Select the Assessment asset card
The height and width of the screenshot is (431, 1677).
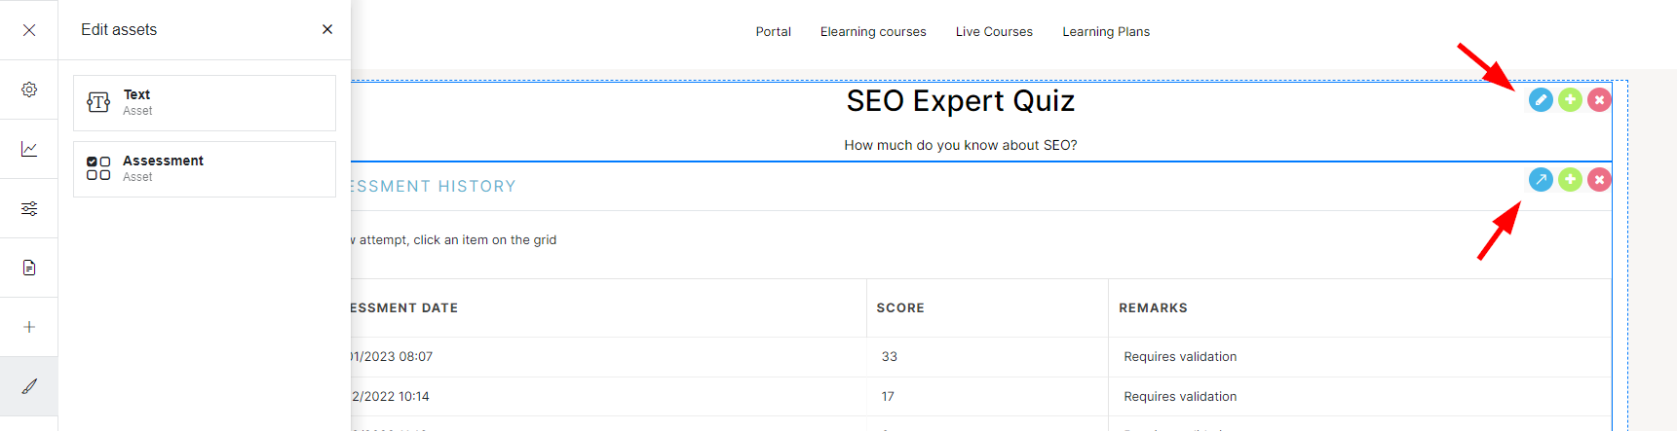(x=205, y=169)
